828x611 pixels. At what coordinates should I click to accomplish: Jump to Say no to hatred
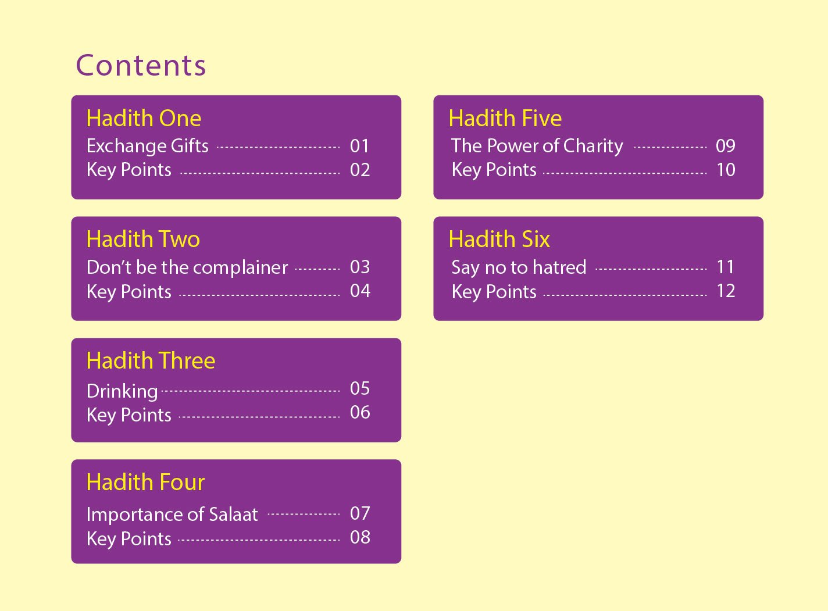coord(519,267)
